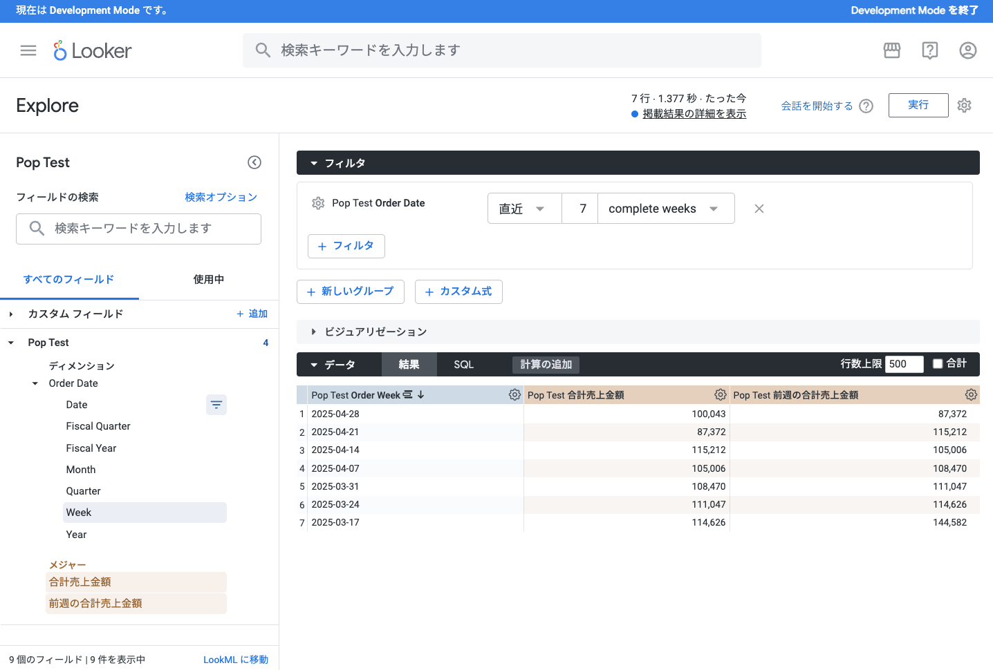The width and height of the screenshot is (993, 670).
Task: Select the 前週の合計売上金額 measure field
Action: click(x=95, y=604)
